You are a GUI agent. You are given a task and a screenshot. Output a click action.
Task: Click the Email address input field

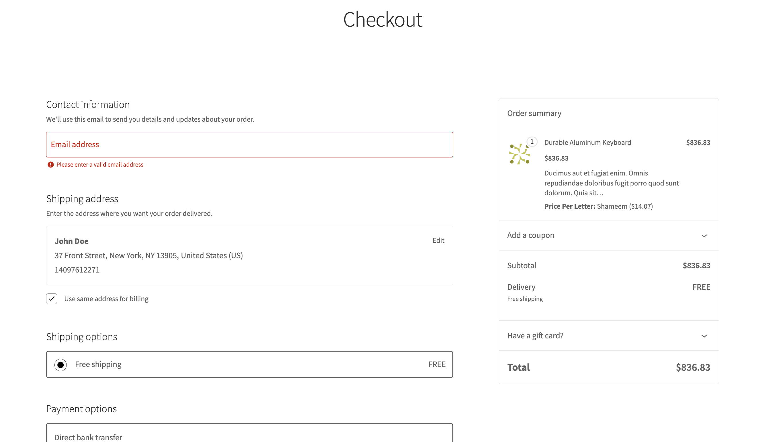[249, 145]
